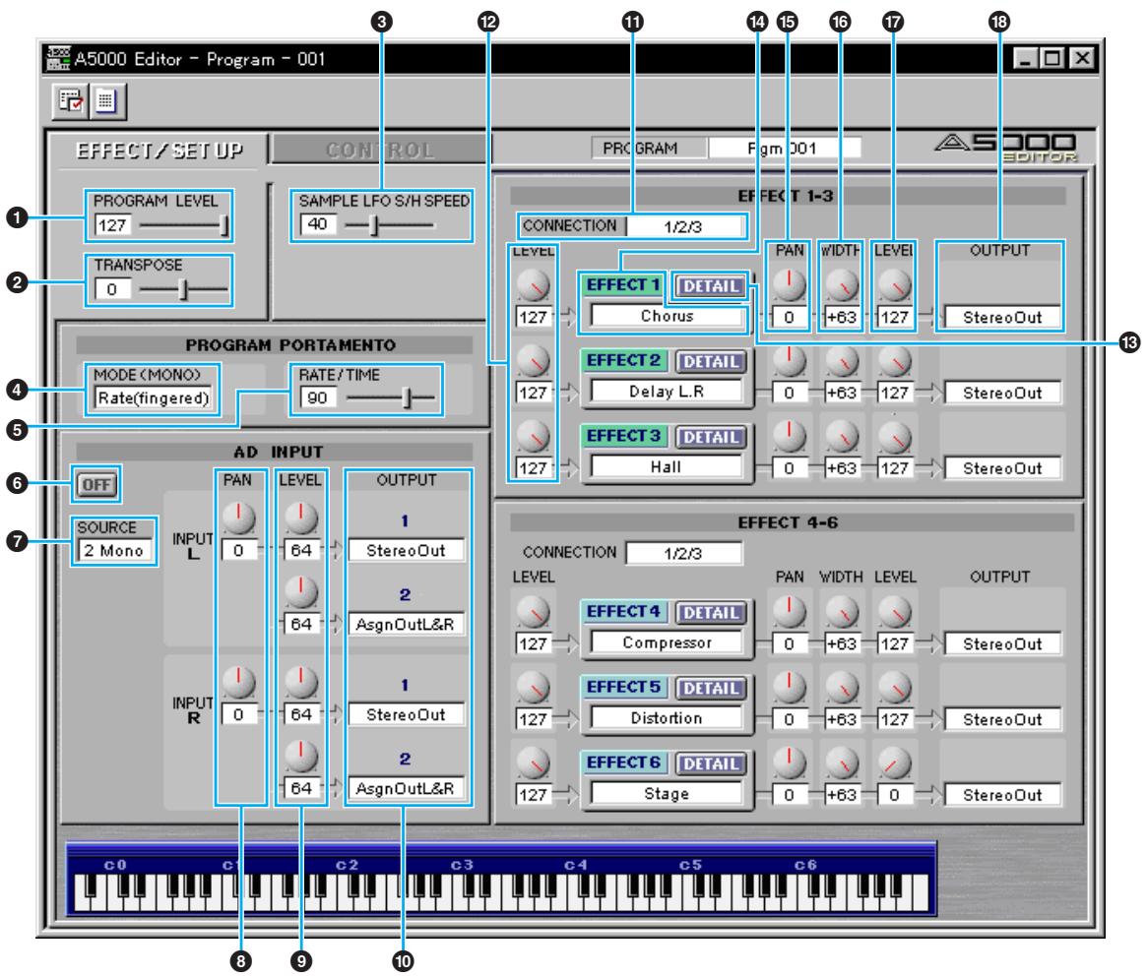Click the EFFECT 4 input LEVEL knob

pos(534,612)
